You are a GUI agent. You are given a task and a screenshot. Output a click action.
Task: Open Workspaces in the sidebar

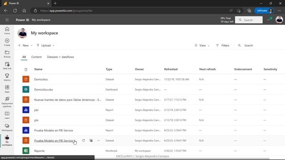pos(7,128)
